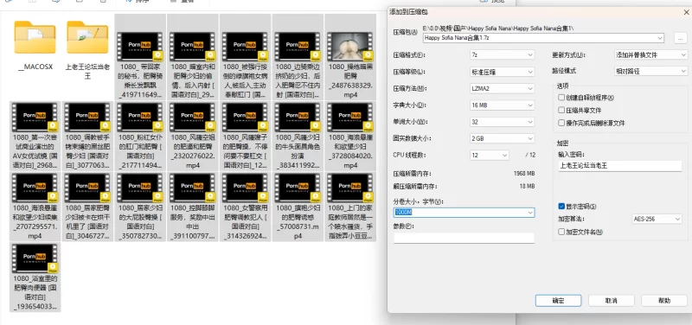Click the 添加到压缩包 dialog title
Image resolution: width=692 pixels, height=325 pixels.
click(x=408, y=12)
